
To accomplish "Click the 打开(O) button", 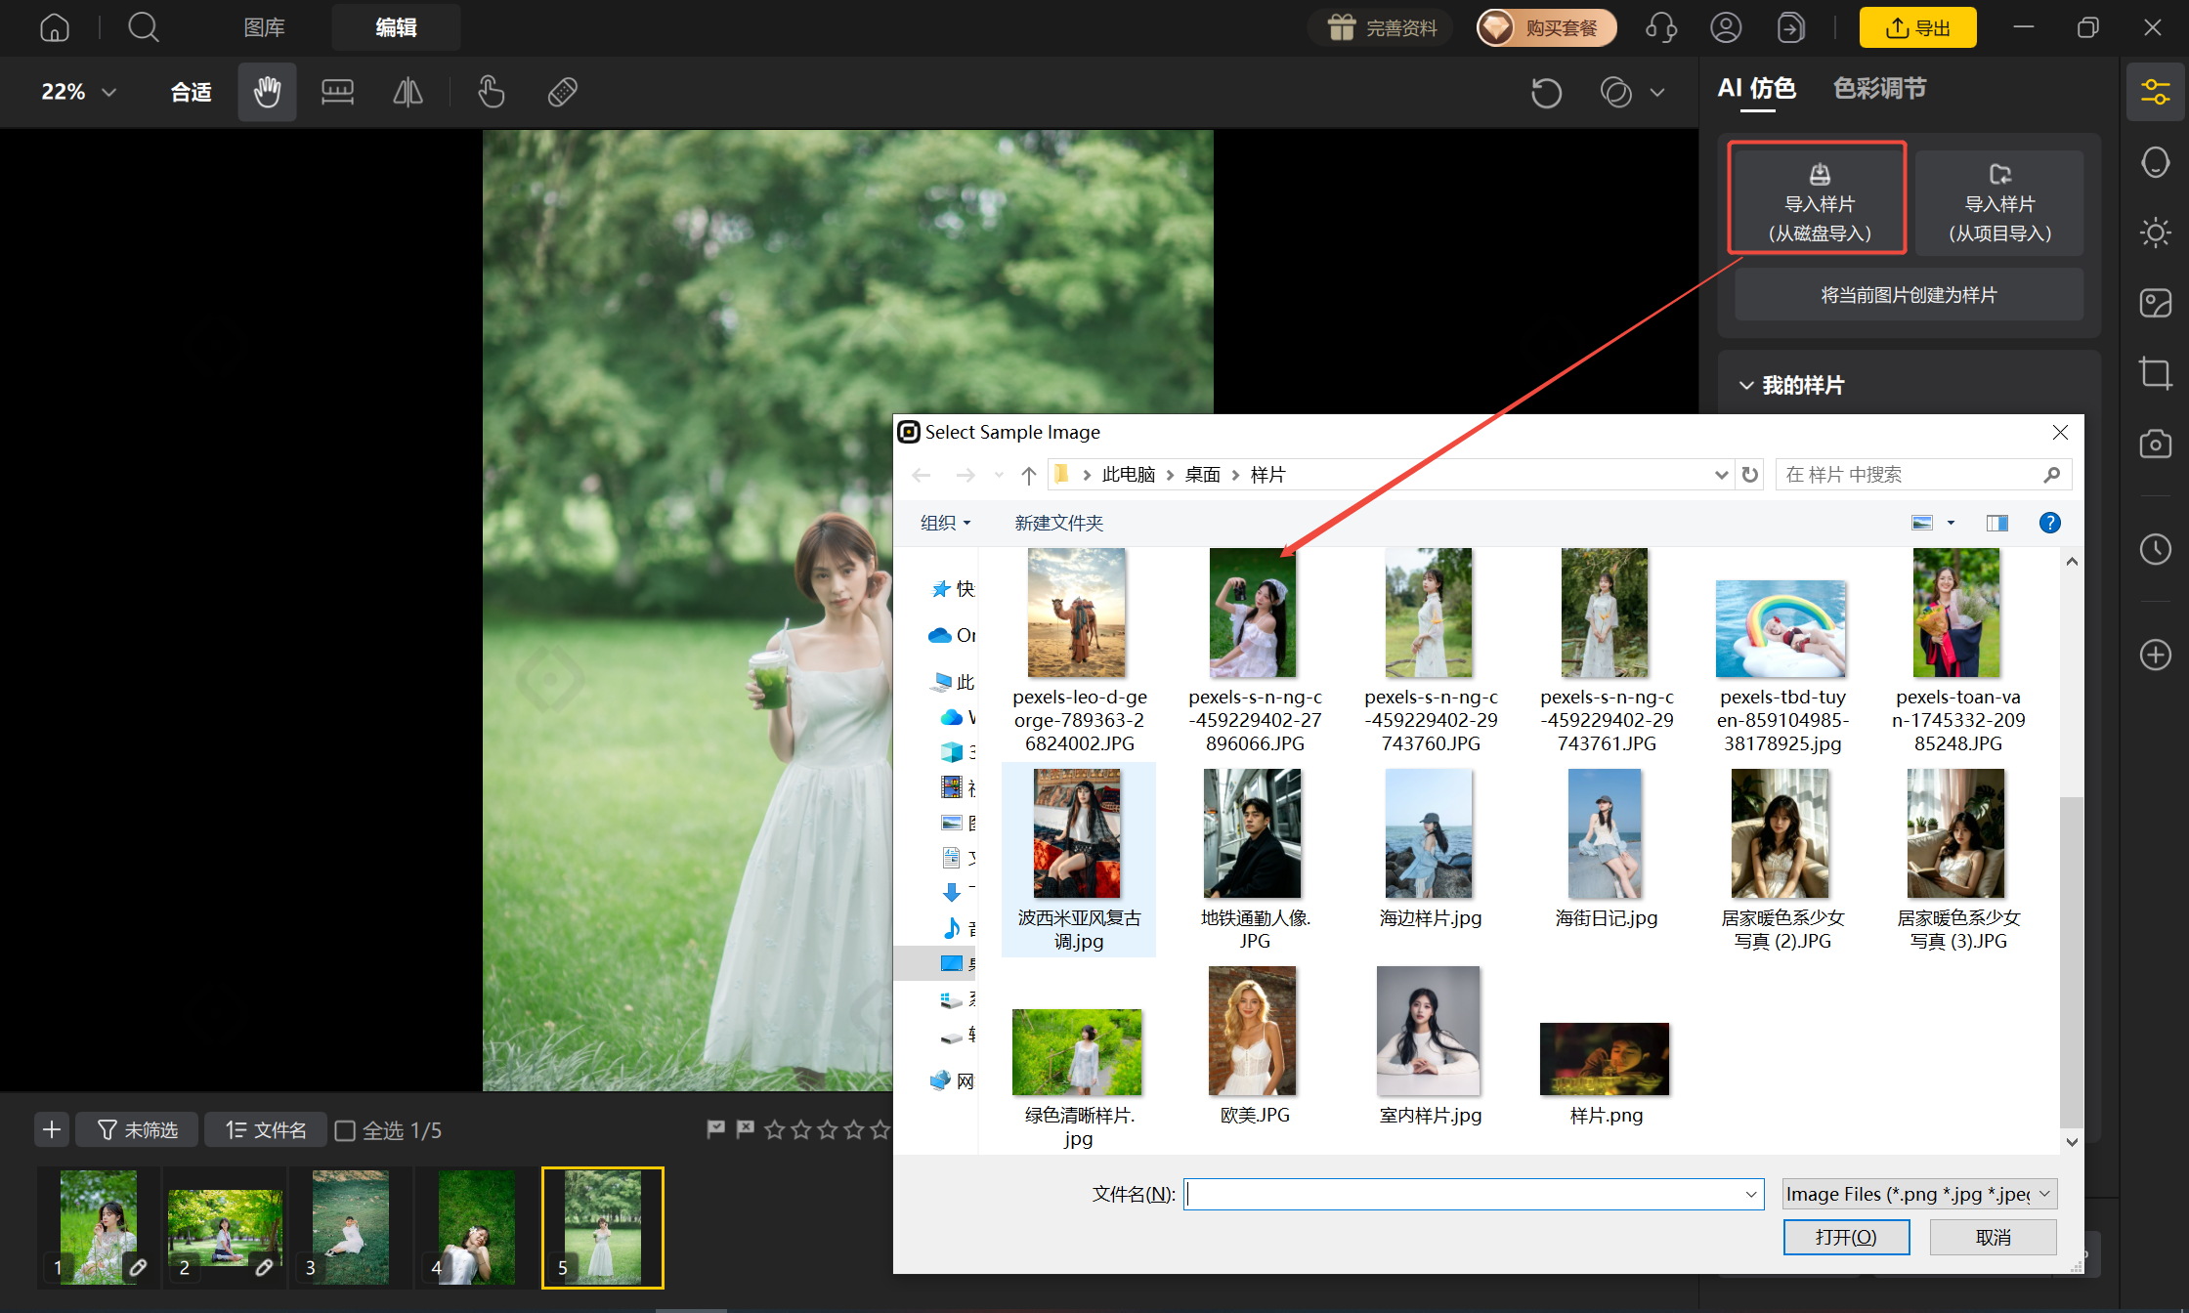I will pyautogui.click(x=1846, y=1237).
